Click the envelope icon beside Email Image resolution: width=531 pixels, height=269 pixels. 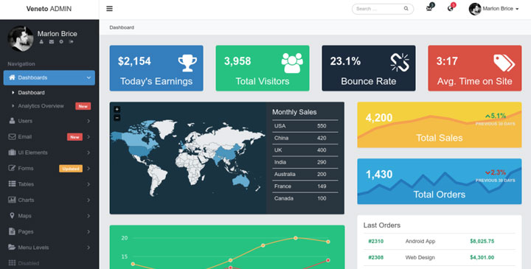click(x=12, y=136)
